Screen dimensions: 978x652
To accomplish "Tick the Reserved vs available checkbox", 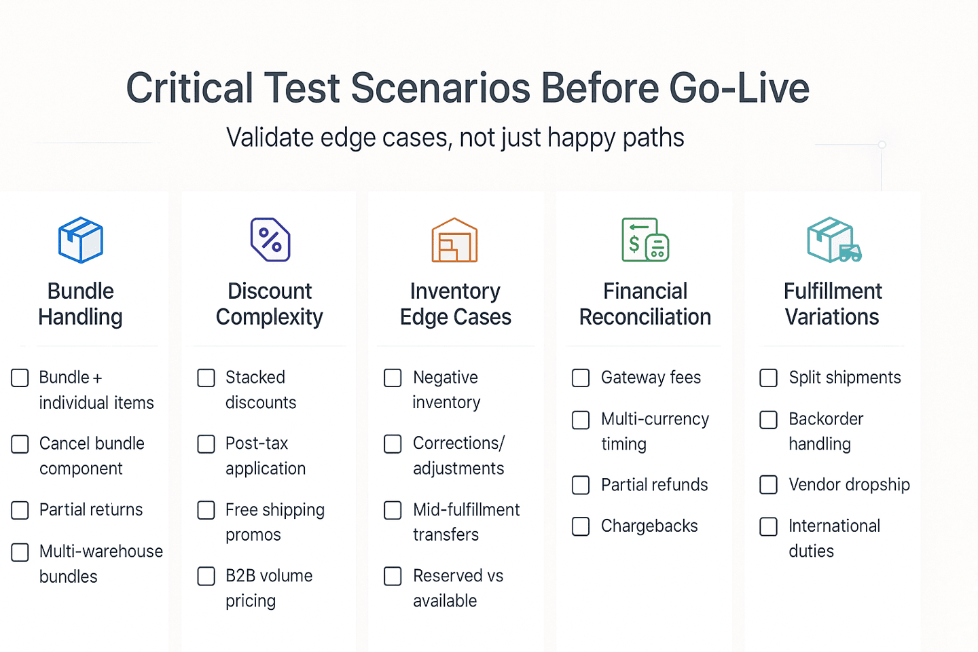I will 393,576.
